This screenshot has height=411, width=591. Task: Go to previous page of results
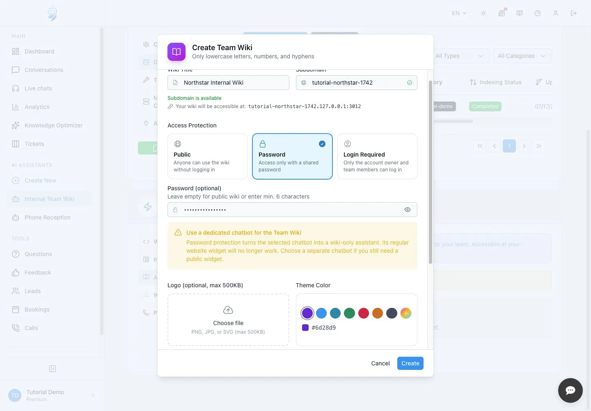pos(495,146)
